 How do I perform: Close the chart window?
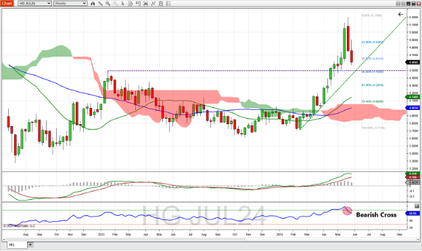[419, 3]
